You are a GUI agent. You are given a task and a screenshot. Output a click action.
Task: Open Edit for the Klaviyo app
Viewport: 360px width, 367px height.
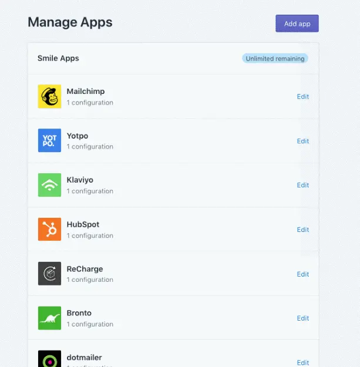pos(302,186)
